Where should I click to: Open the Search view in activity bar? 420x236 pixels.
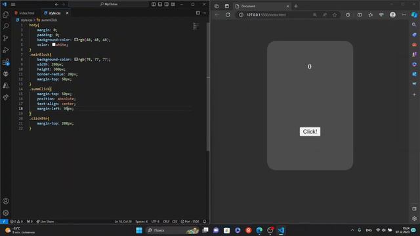click(x=6, y=26)
